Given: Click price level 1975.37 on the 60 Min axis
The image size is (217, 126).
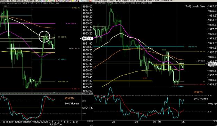Looking at the screenshot, I should (212, 34).
